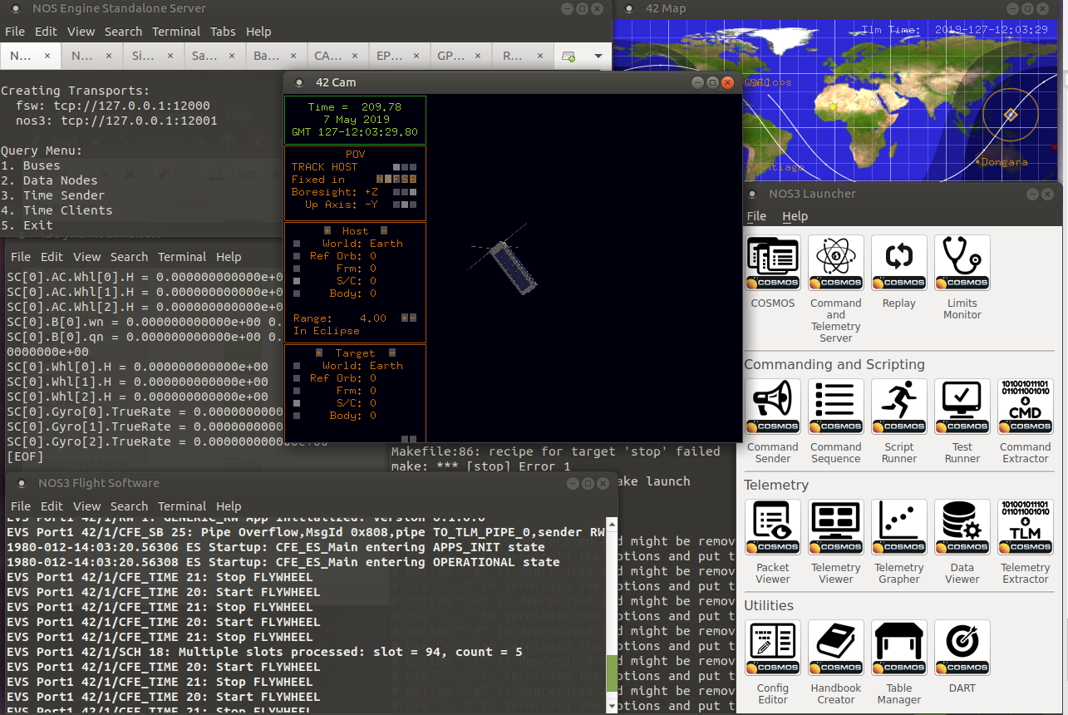Select Target Ref Orb radio box
1068x715 pixels.
click(297, 378)
